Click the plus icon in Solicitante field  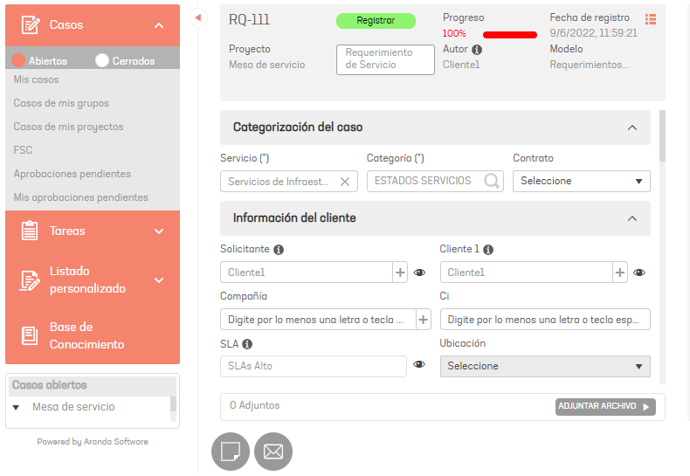click(x=400, y=272)
